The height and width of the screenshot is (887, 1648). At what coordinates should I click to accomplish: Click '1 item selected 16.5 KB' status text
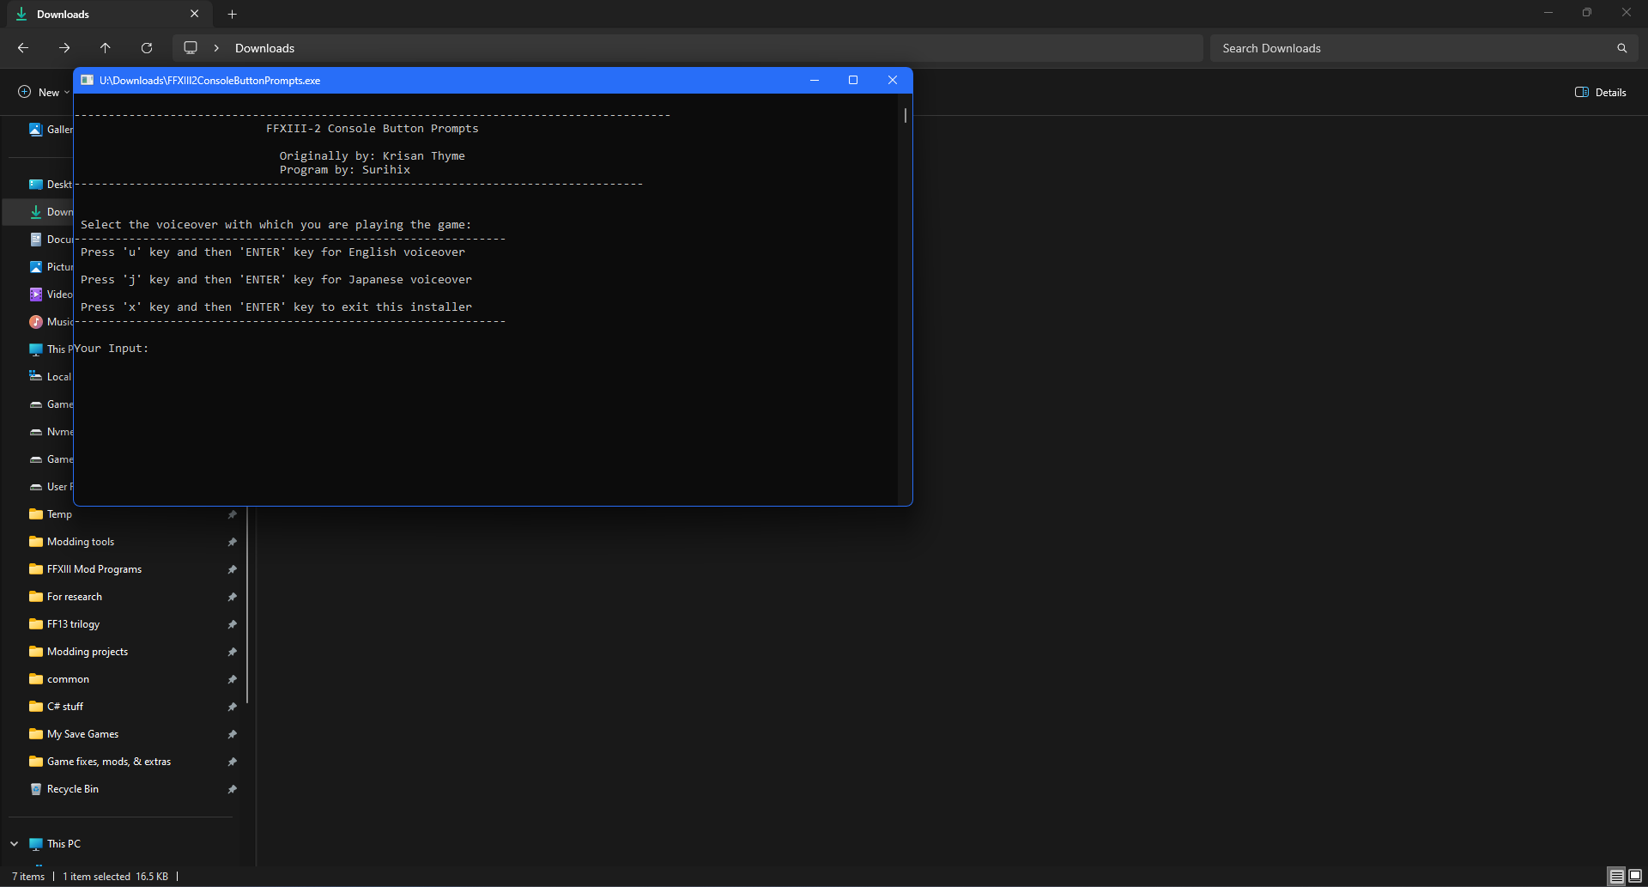115,877
